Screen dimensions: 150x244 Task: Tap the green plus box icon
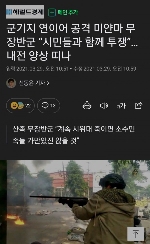point(52,13)
